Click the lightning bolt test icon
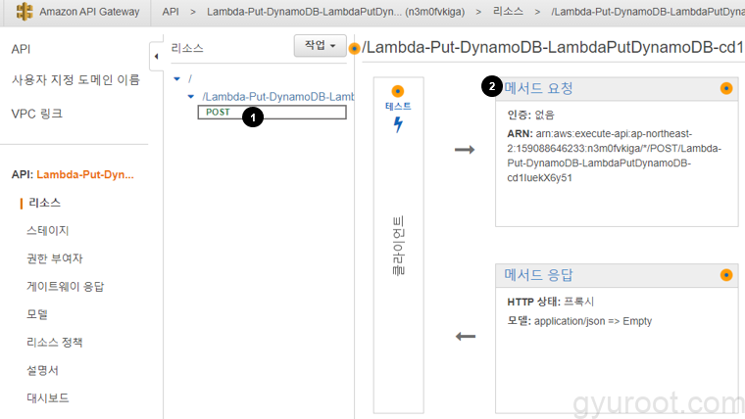 (x=398, y=125)
